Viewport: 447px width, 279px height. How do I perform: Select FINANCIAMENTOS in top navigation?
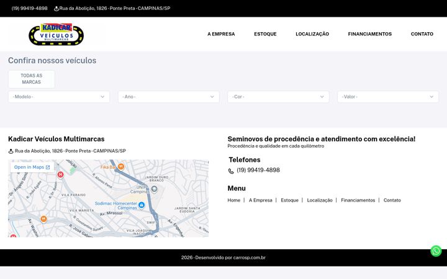click(370, 34)
